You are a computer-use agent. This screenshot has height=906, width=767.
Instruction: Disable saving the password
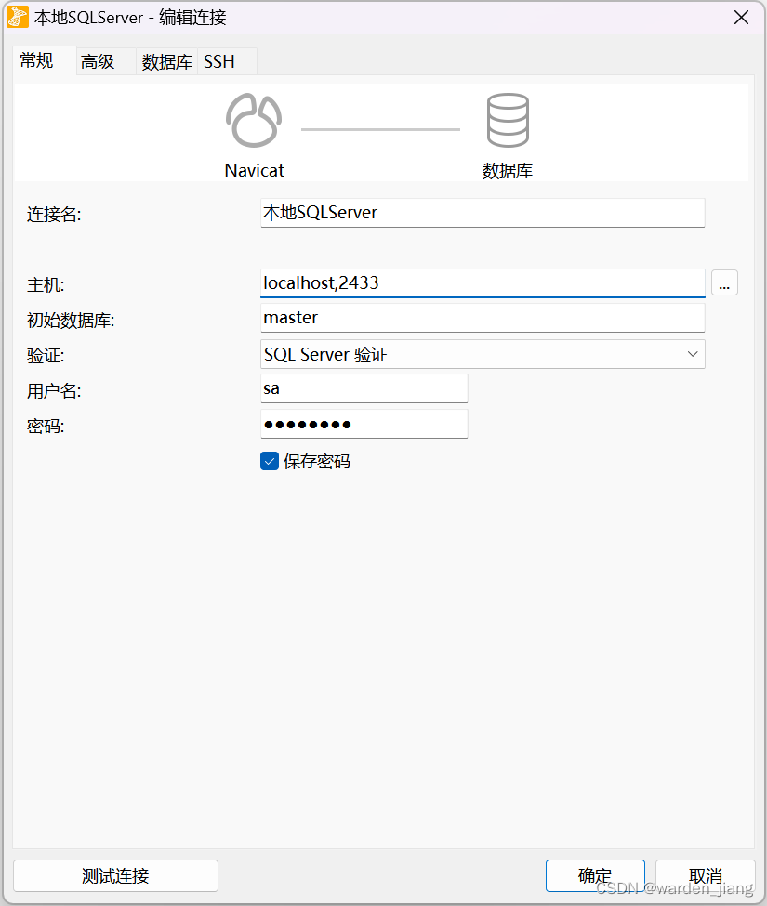point(269,460)
